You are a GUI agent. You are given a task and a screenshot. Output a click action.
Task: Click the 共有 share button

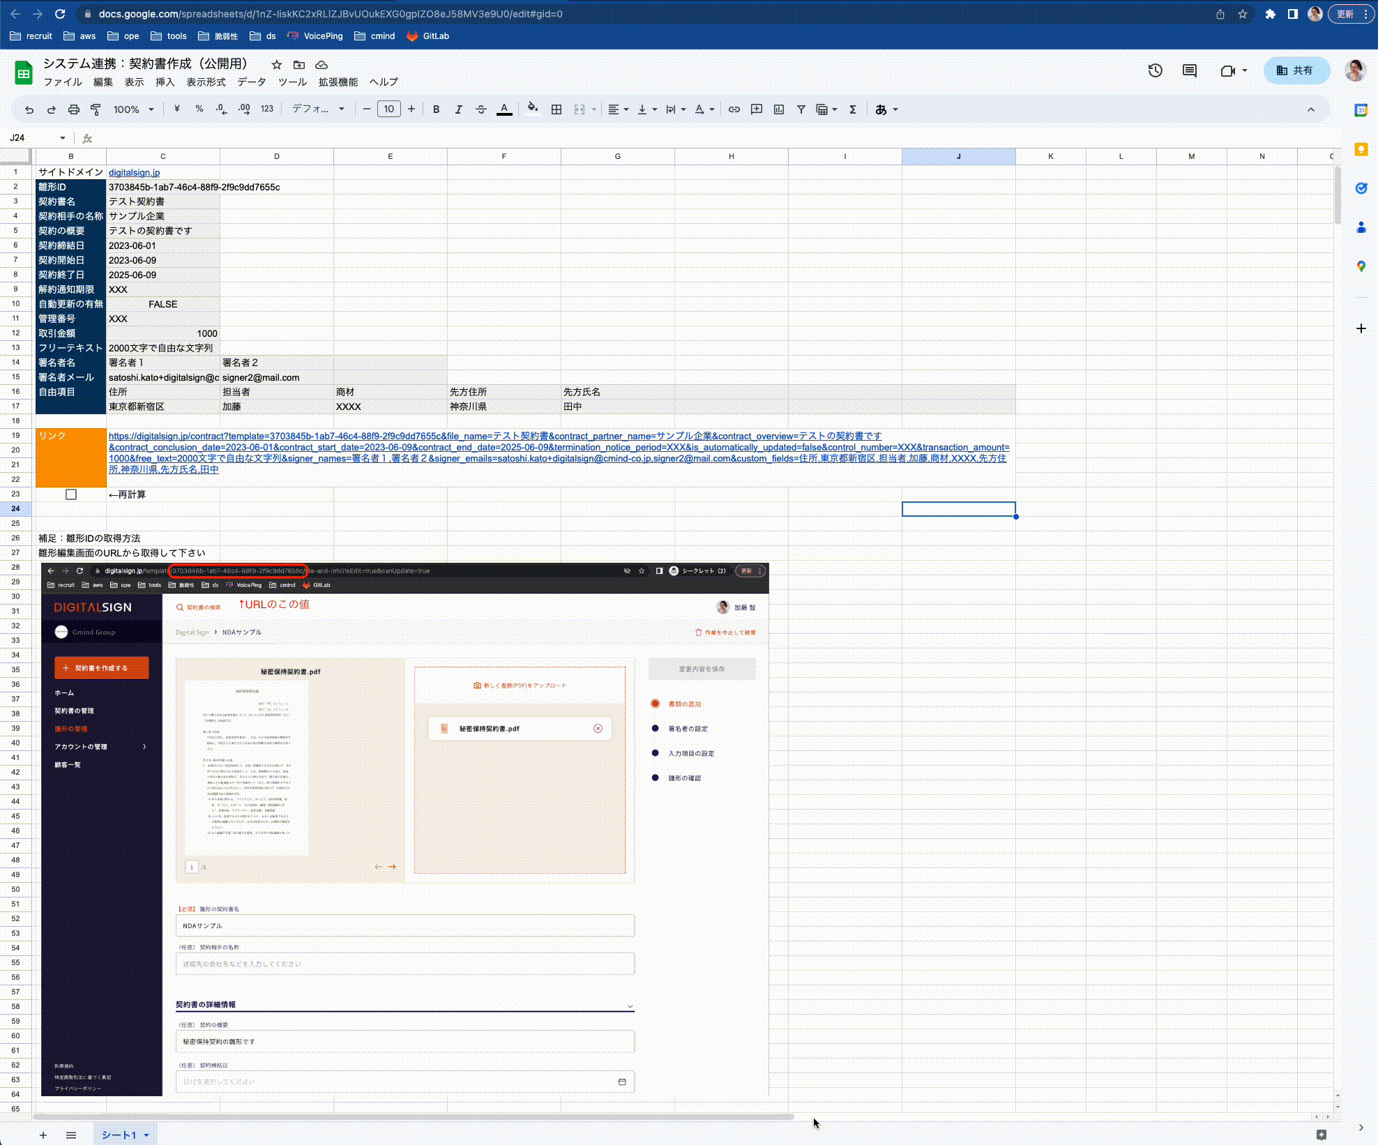point(1296,70)
